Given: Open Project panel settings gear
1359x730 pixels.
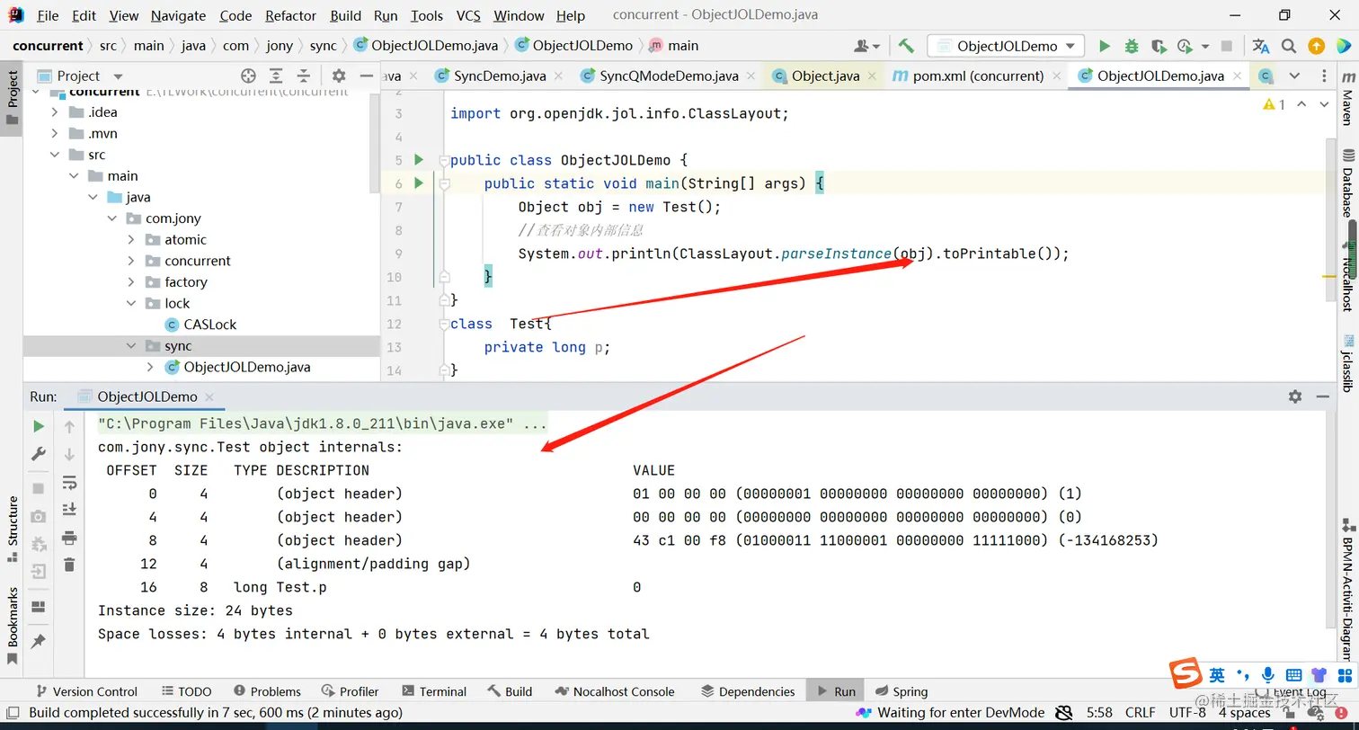Looking at the screenshot, I should tap(339, 76).
